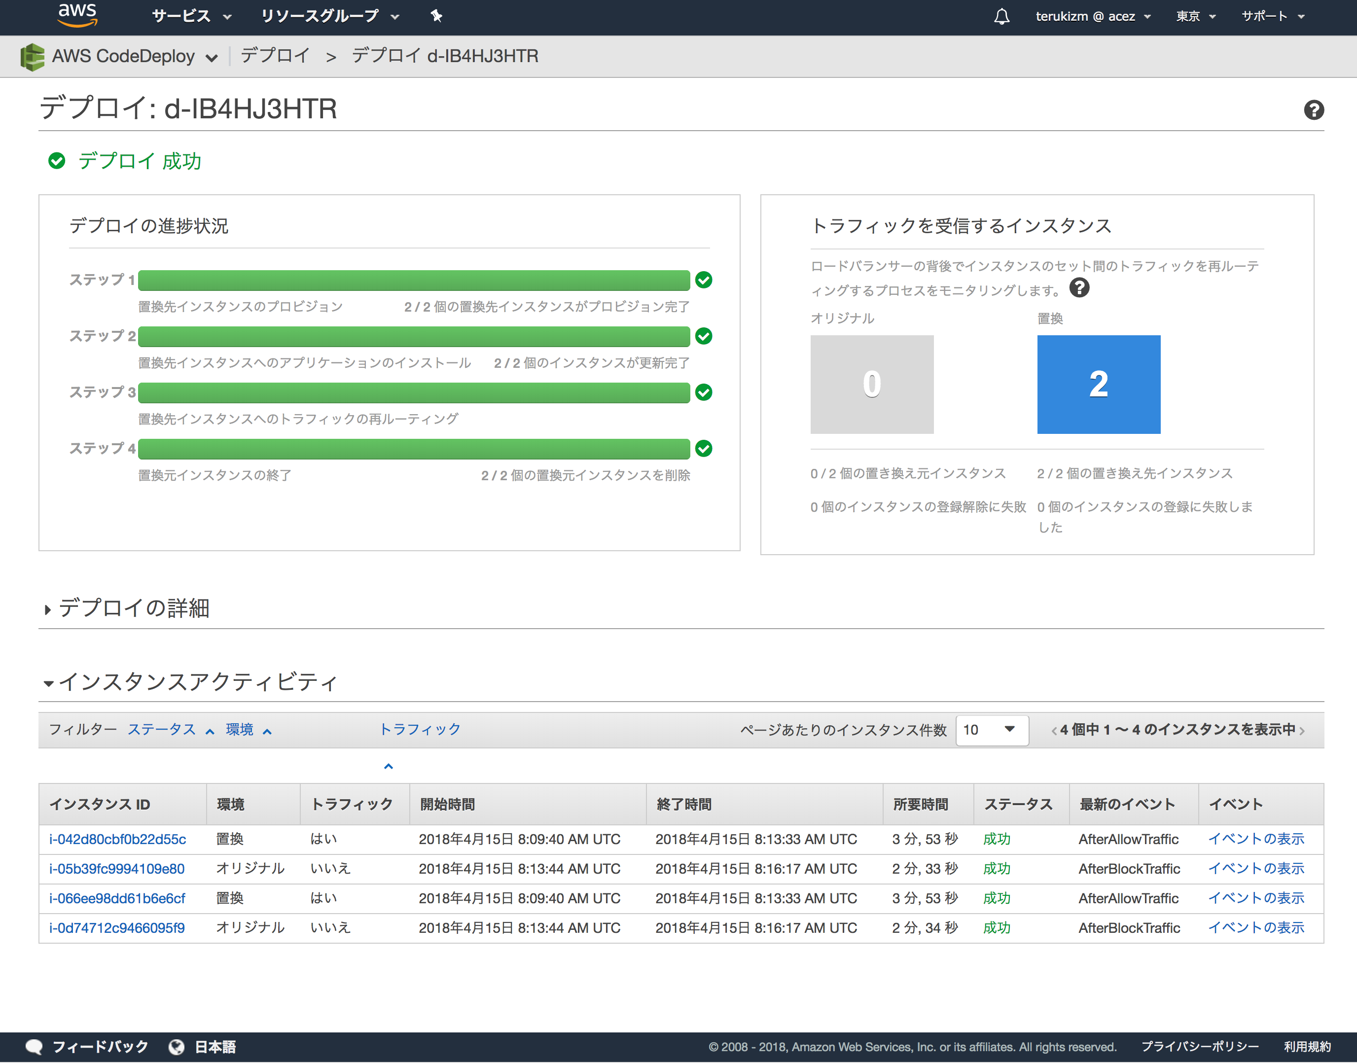The image size is (1357, 1063).
Task: Click the pin shortcut icon in the nav bar
Action: (x=436, y=16)
